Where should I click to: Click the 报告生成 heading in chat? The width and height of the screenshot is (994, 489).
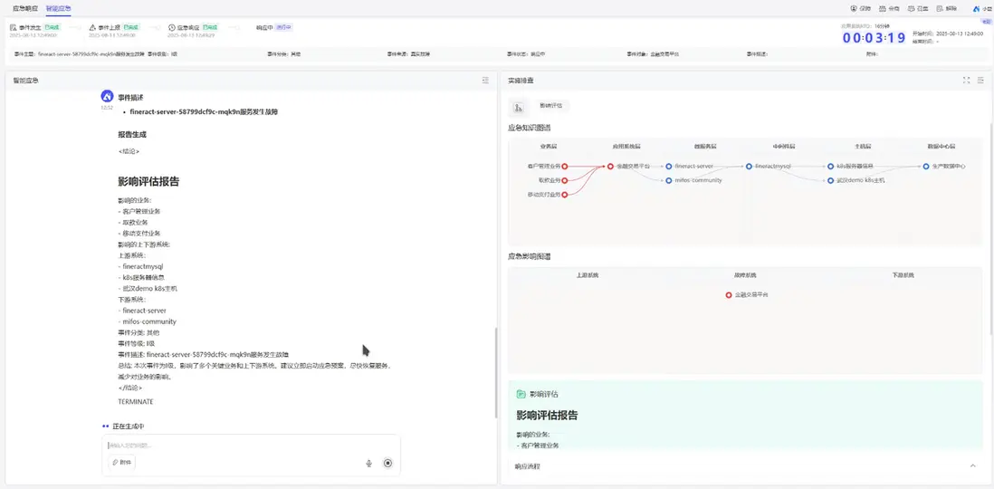132,134
